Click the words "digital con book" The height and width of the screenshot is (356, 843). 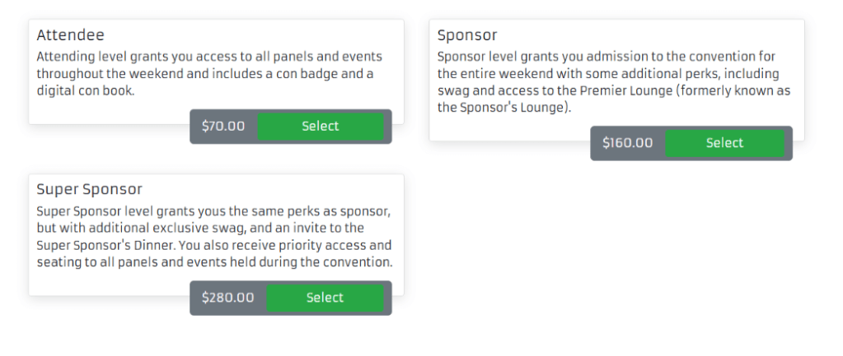pos(85,91)
